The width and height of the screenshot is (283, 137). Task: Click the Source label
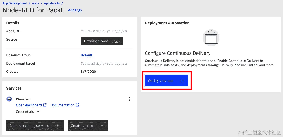12,40
